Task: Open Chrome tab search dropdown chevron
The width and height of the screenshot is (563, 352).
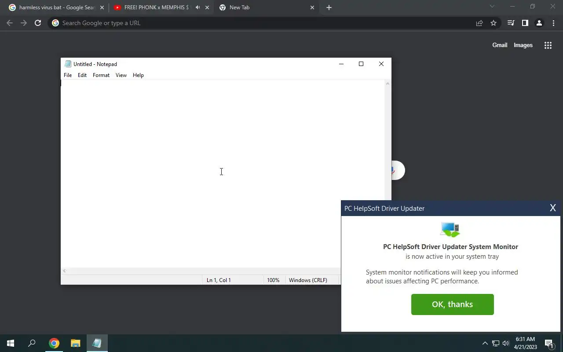Action: click(492, 7)
